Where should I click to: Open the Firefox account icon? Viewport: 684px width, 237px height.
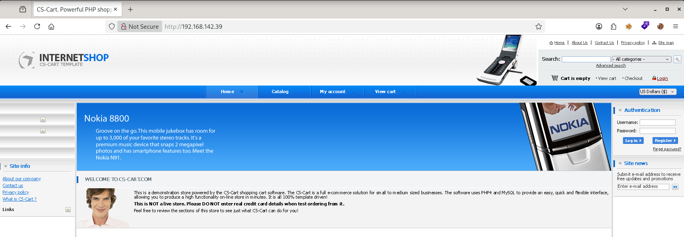599,26
